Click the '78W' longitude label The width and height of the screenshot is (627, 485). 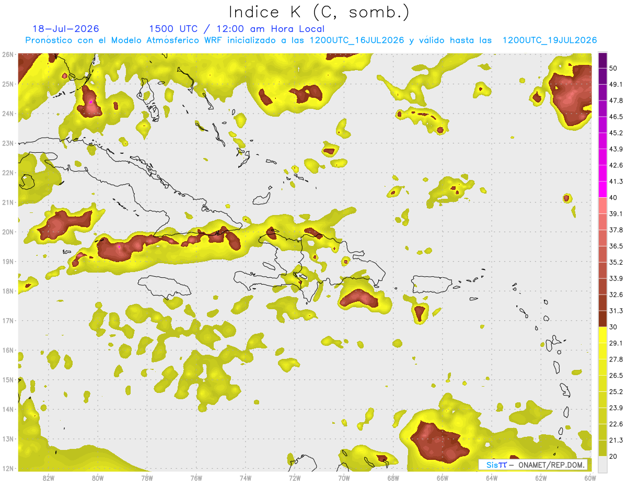(147, 478)
